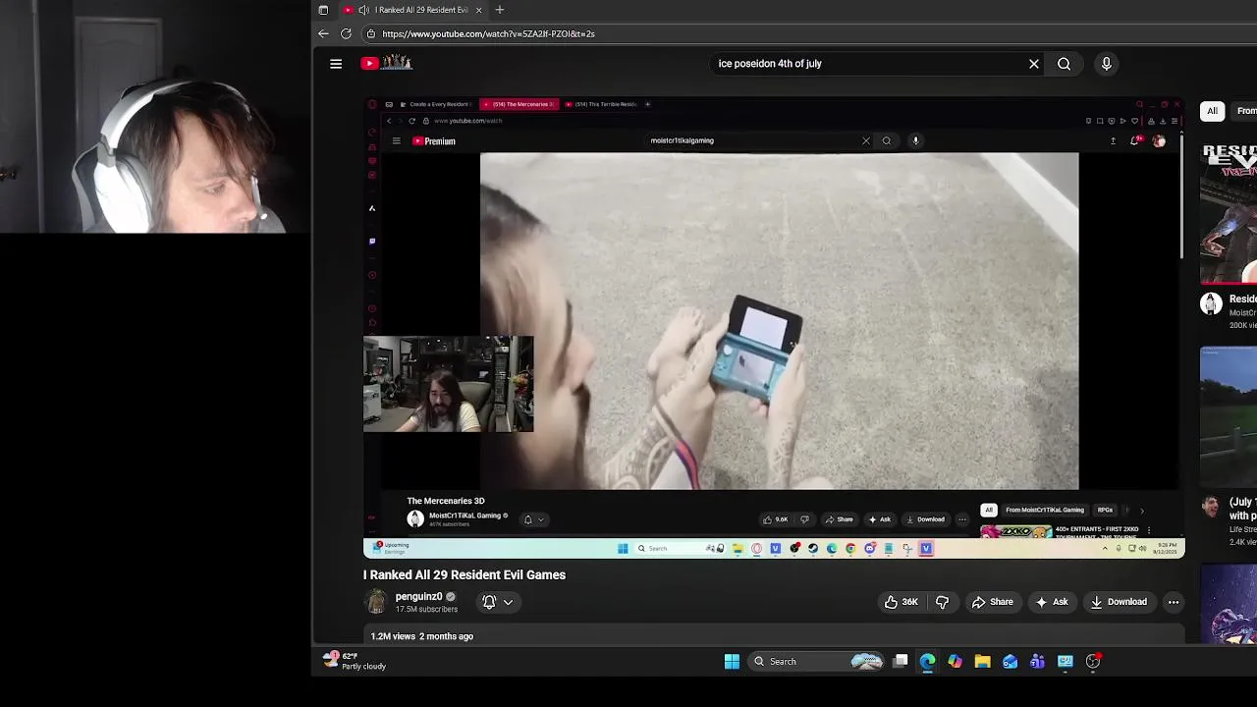Open Microsoft Edge from taskbar
The image size is (1257, 707).
[927, 662]
